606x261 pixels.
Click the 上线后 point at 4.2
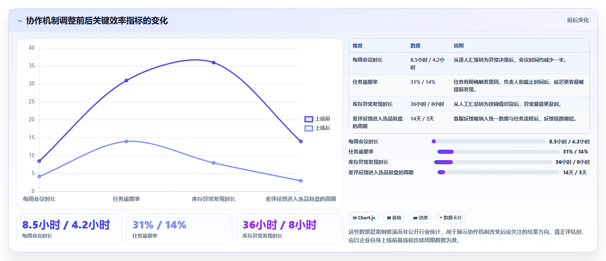pyautogui.click(x=39, y=176)
